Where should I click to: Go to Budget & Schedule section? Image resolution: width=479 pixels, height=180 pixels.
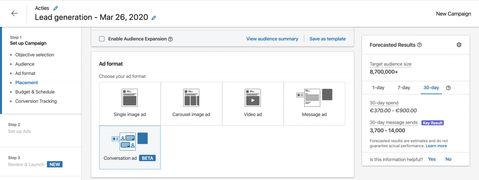[35, 92]
